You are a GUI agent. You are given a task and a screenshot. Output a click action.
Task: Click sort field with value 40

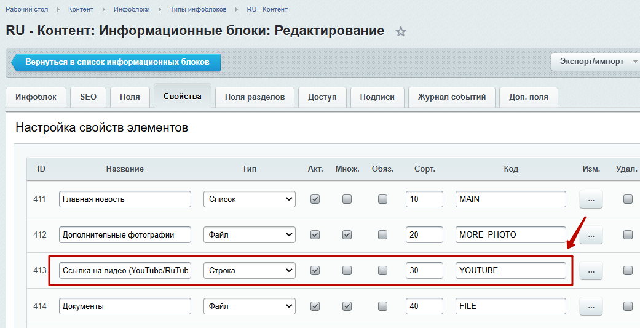(x=424, y=306)
